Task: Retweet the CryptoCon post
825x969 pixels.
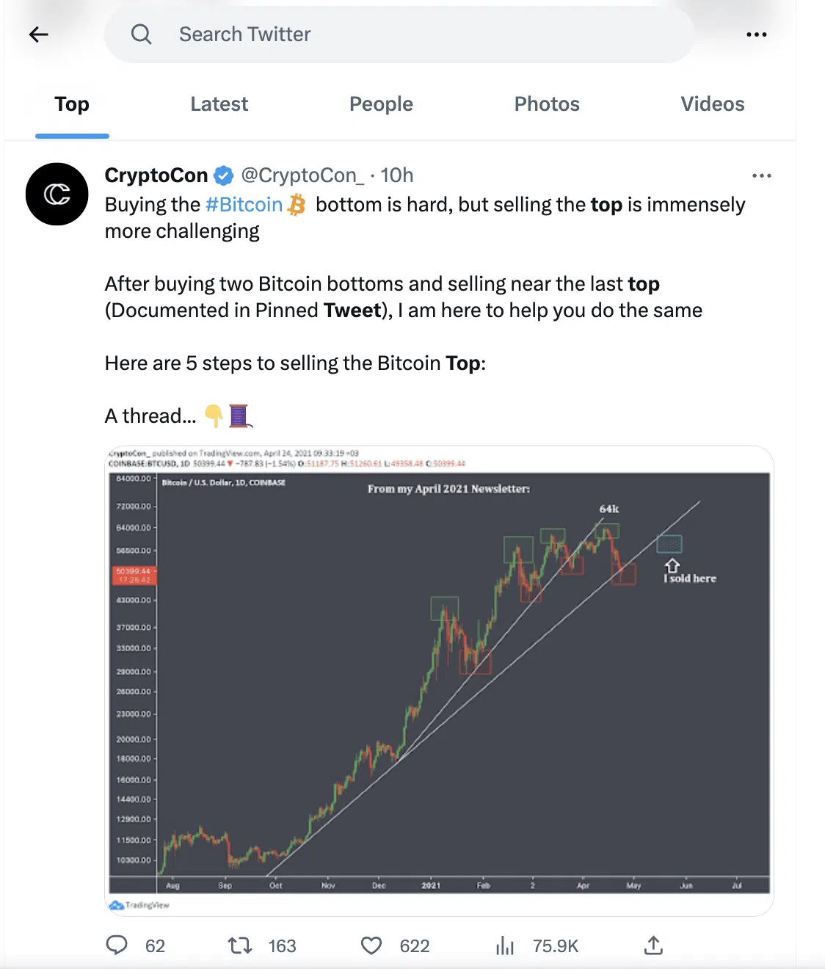Action: (x=240, y=946)
